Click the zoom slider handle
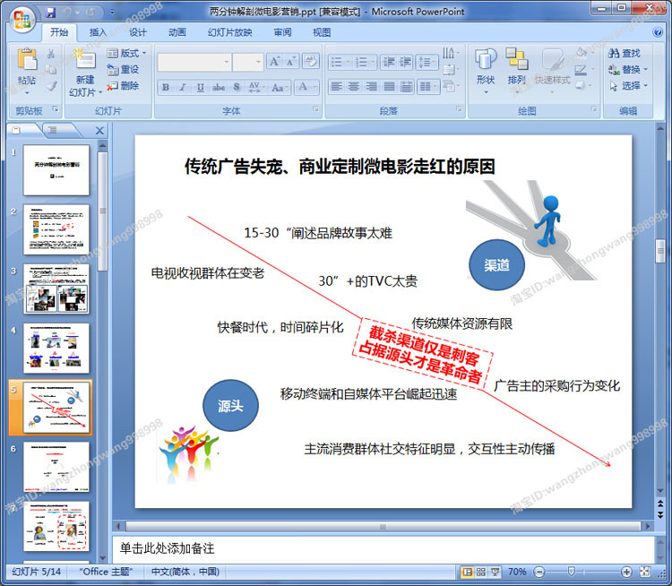 pos(571,572)
